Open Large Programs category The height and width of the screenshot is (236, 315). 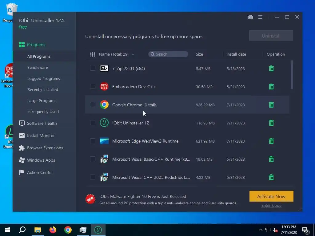point(42,100)
